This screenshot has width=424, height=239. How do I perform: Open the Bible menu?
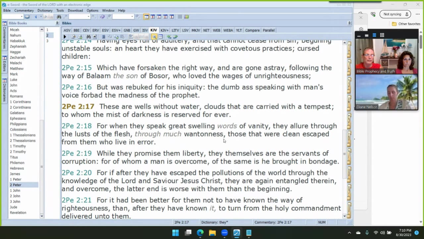[x=7, y=11]
